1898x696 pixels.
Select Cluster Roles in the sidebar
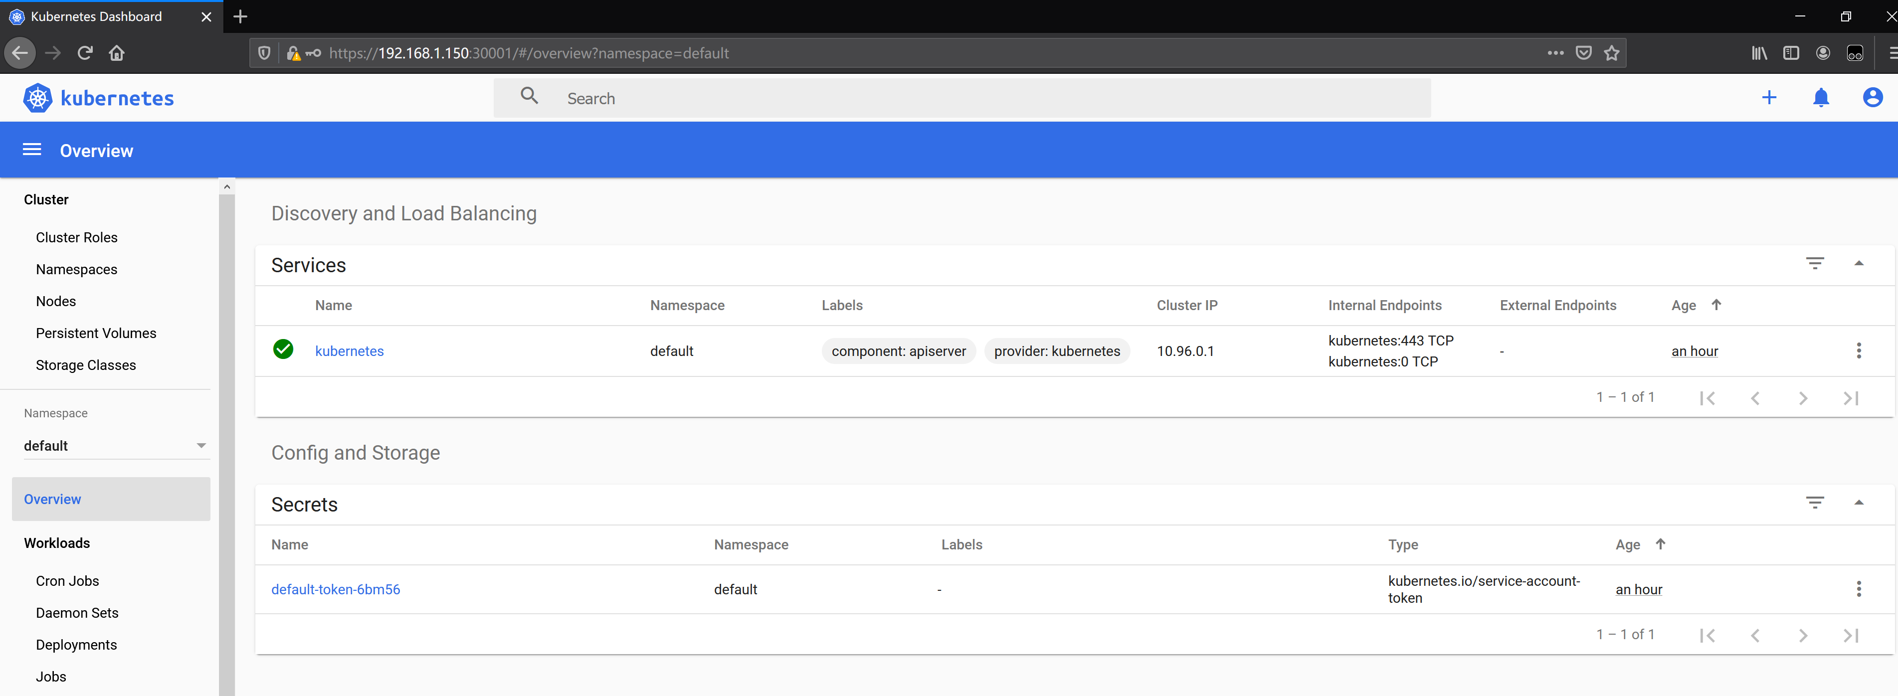[77, 237]
